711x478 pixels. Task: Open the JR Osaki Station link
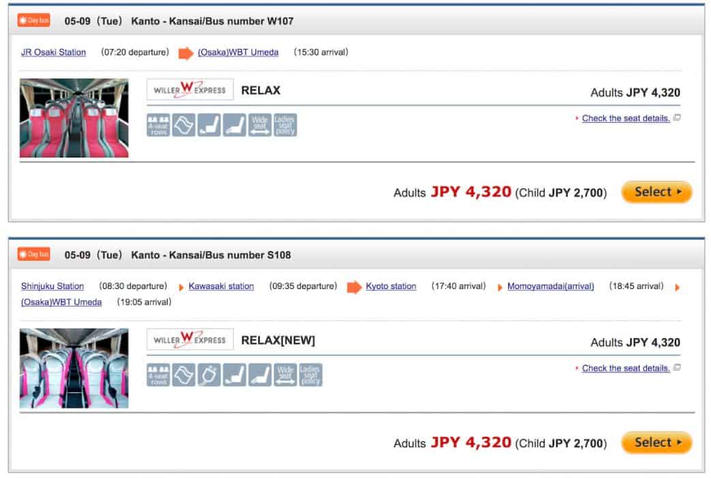pos(53,52)
